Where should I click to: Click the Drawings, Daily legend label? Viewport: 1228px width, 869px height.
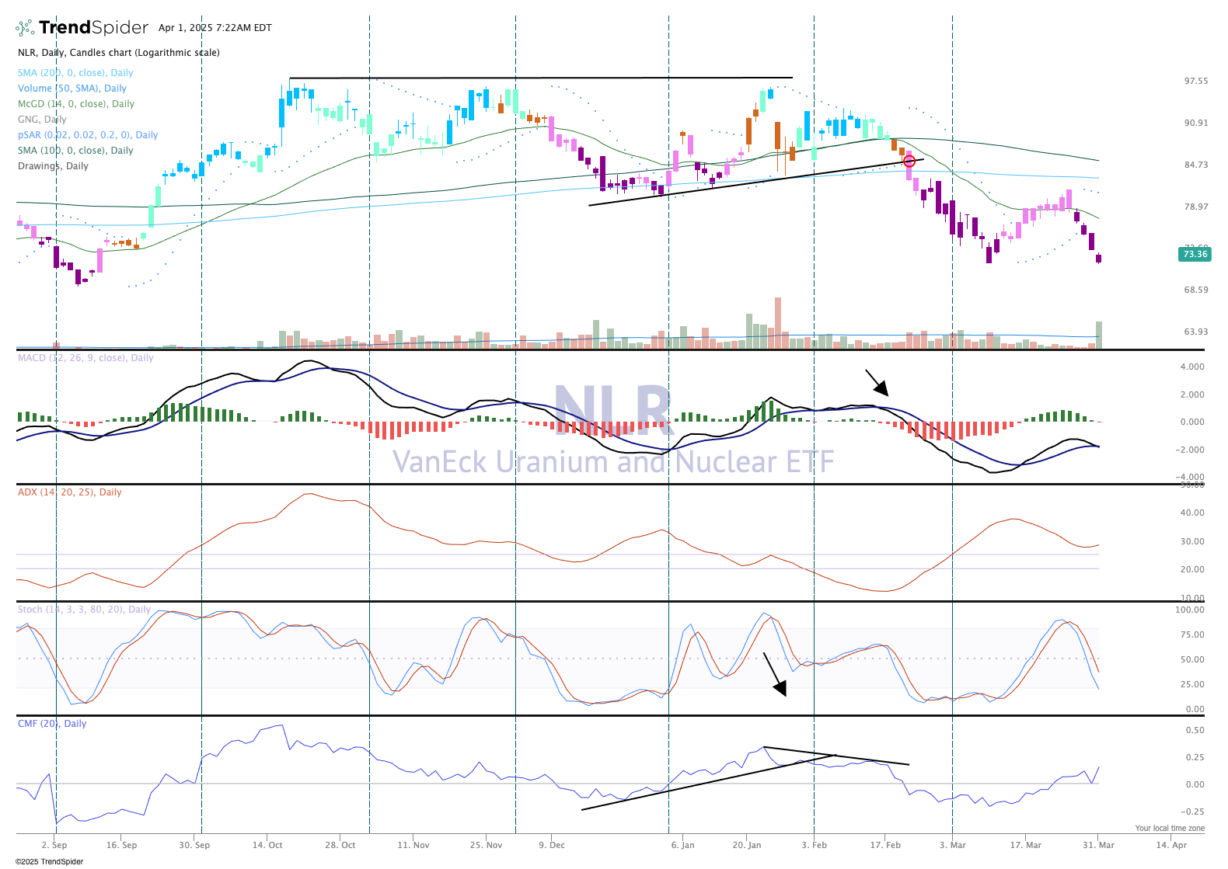pos(53,166)
